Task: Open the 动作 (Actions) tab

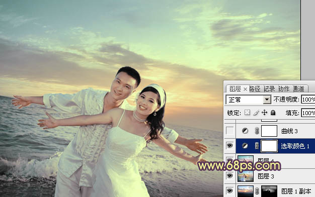Action: [x=284, y=88]
